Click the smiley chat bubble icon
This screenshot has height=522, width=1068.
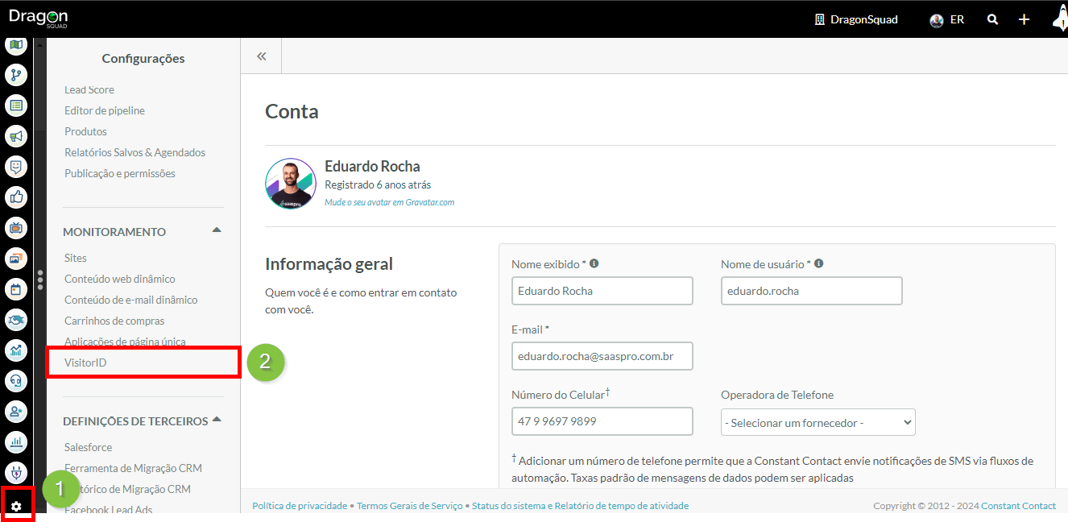pyautogui.click(x=16, y=167)
